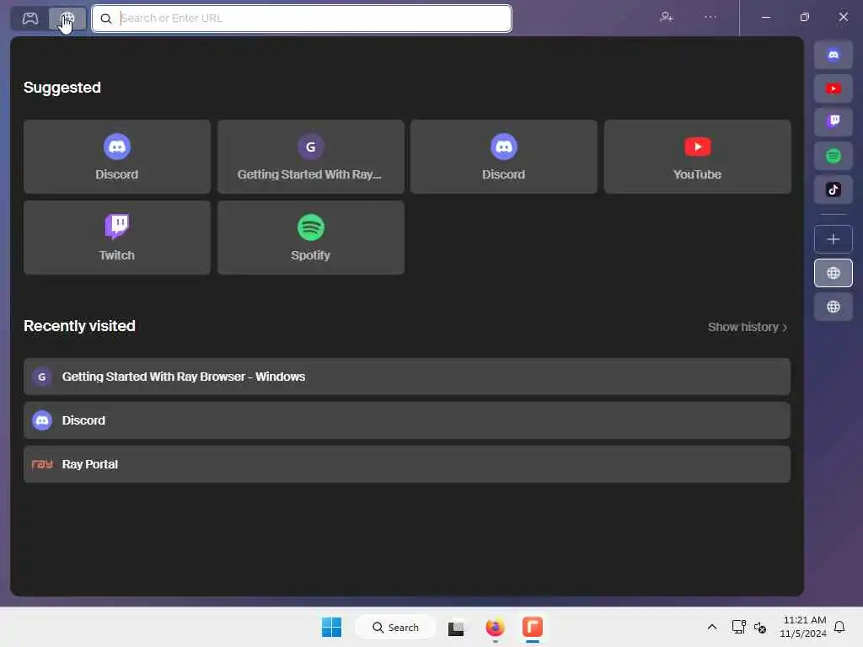Open the network status tray icon

[738, 627]
